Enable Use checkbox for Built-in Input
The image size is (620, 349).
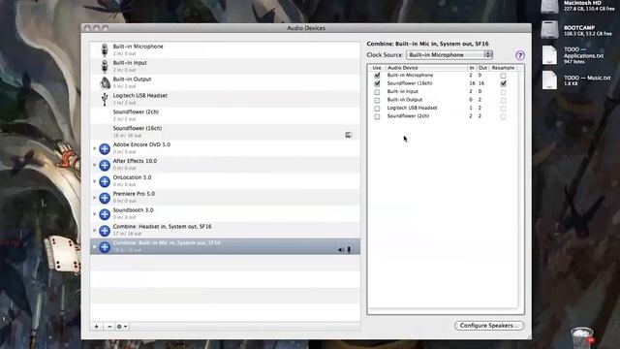point(377,92)
